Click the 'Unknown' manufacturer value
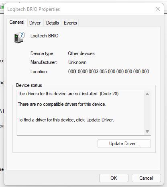Screen dimensions: 167x187 [x=77, y=62]
